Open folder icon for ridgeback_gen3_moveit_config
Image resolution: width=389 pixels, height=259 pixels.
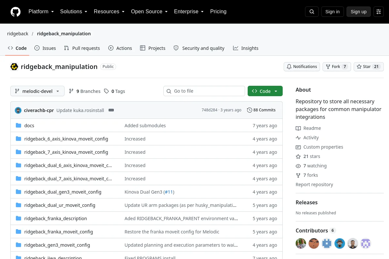[18, 245]
